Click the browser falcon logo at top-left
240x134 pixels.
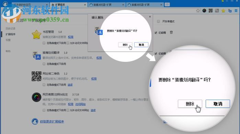click(x=5, y=3)
